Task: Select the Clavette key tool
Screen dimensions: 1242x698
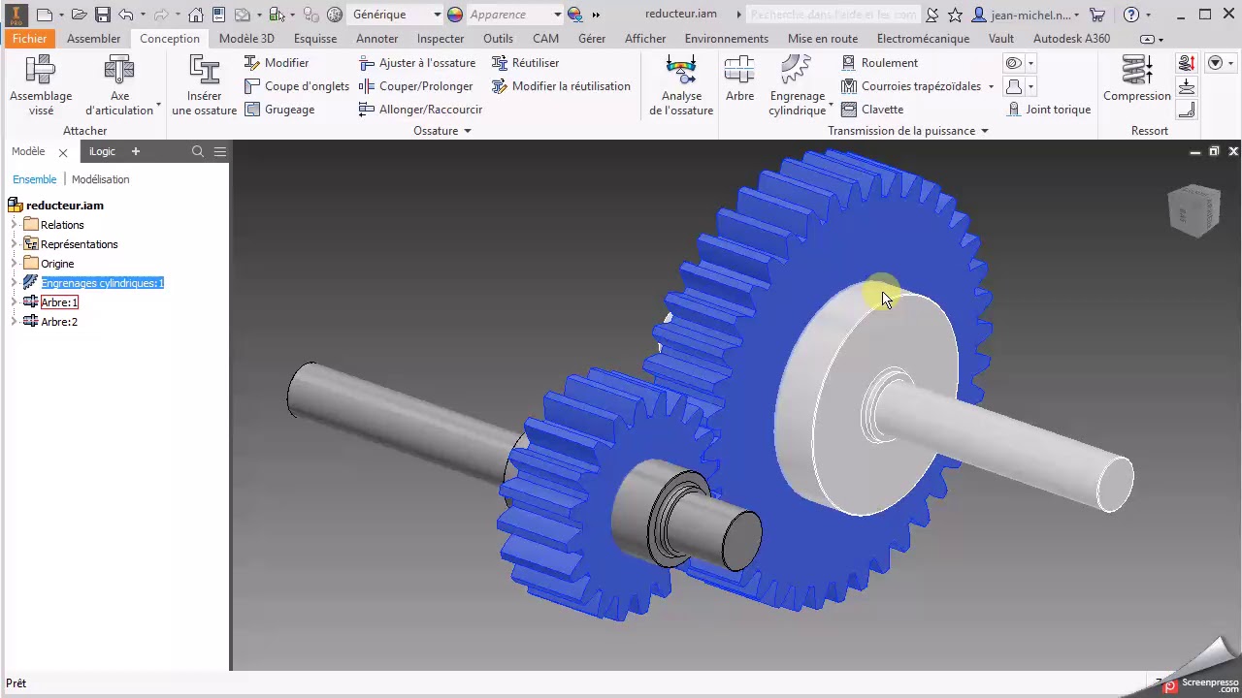Action: [x=872, y=110]
